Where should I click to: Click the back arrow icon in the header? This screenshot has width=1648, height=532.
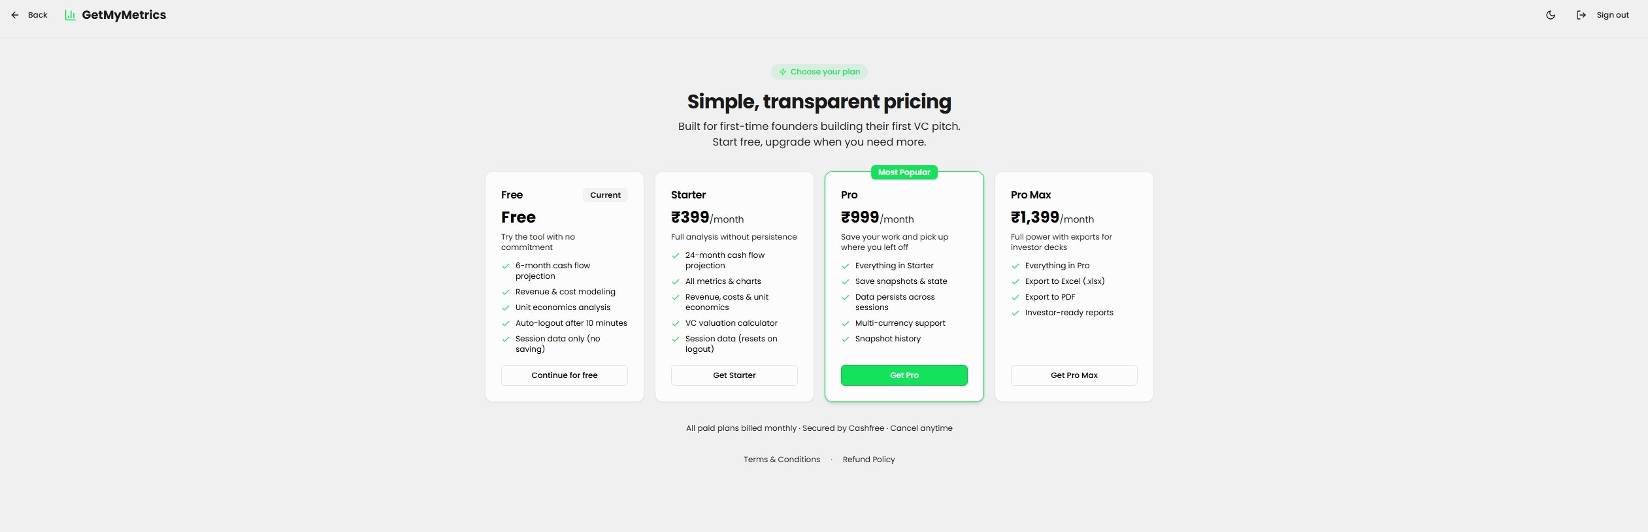coord(15,14)
